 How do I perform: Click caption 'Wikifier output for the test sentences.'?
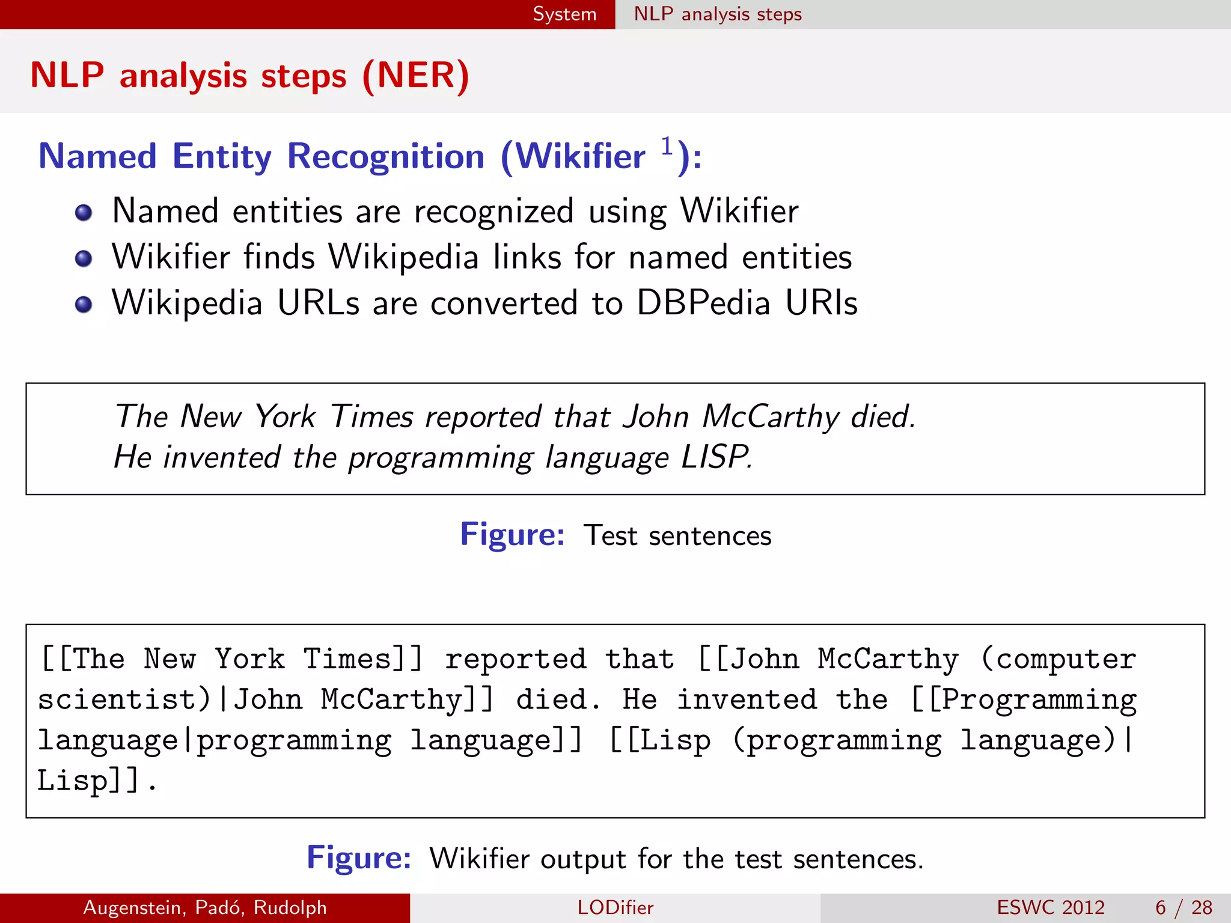point(676,858)
